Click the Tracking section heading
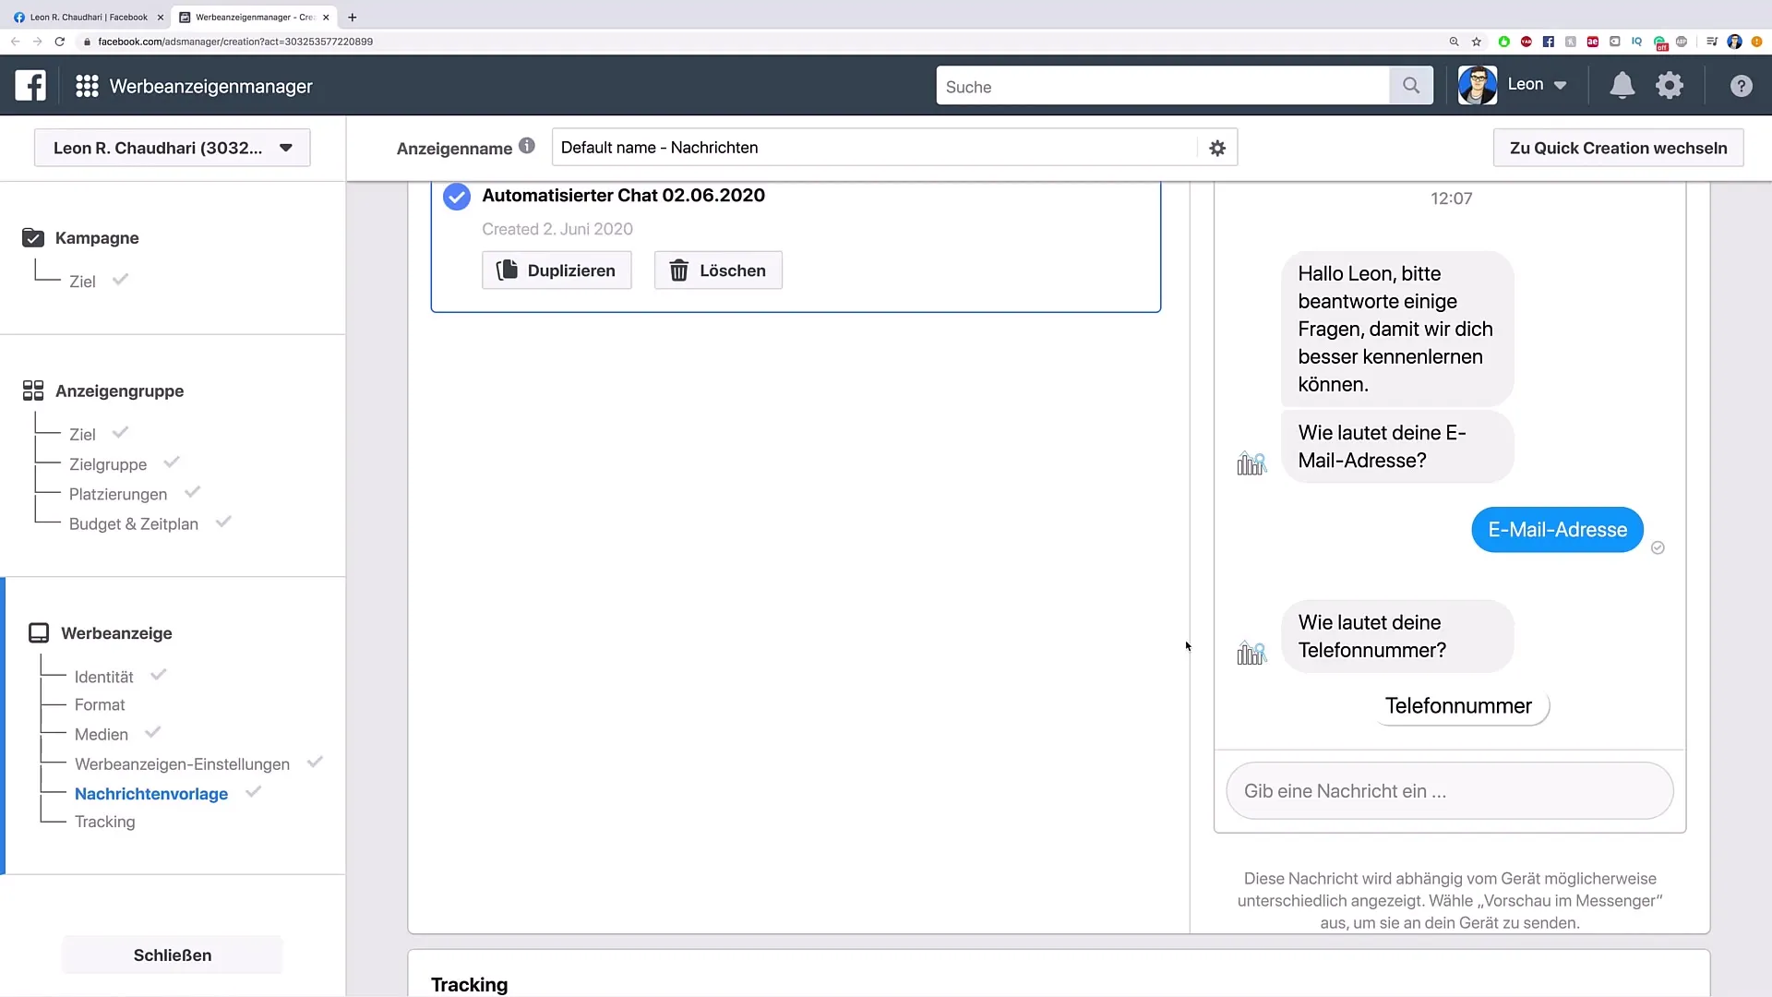The image size is (1772, 997). coord(469,985)
